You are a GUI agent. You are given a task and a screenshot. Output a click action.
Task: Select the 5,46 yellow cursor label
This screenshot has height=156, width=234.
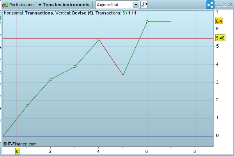(220, 38)
